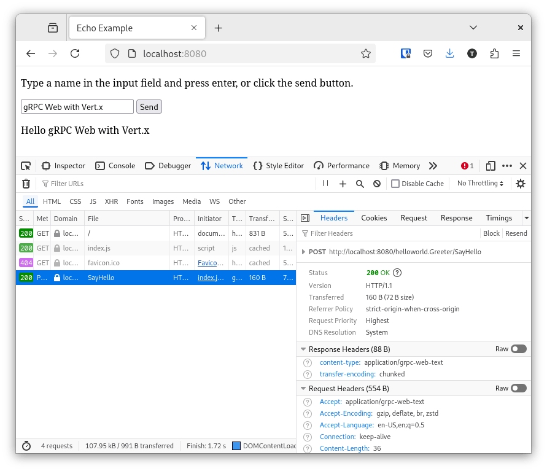Clear network log with trash icon
Viewport: 547px width, 471px height.
[x=26, y=184]
